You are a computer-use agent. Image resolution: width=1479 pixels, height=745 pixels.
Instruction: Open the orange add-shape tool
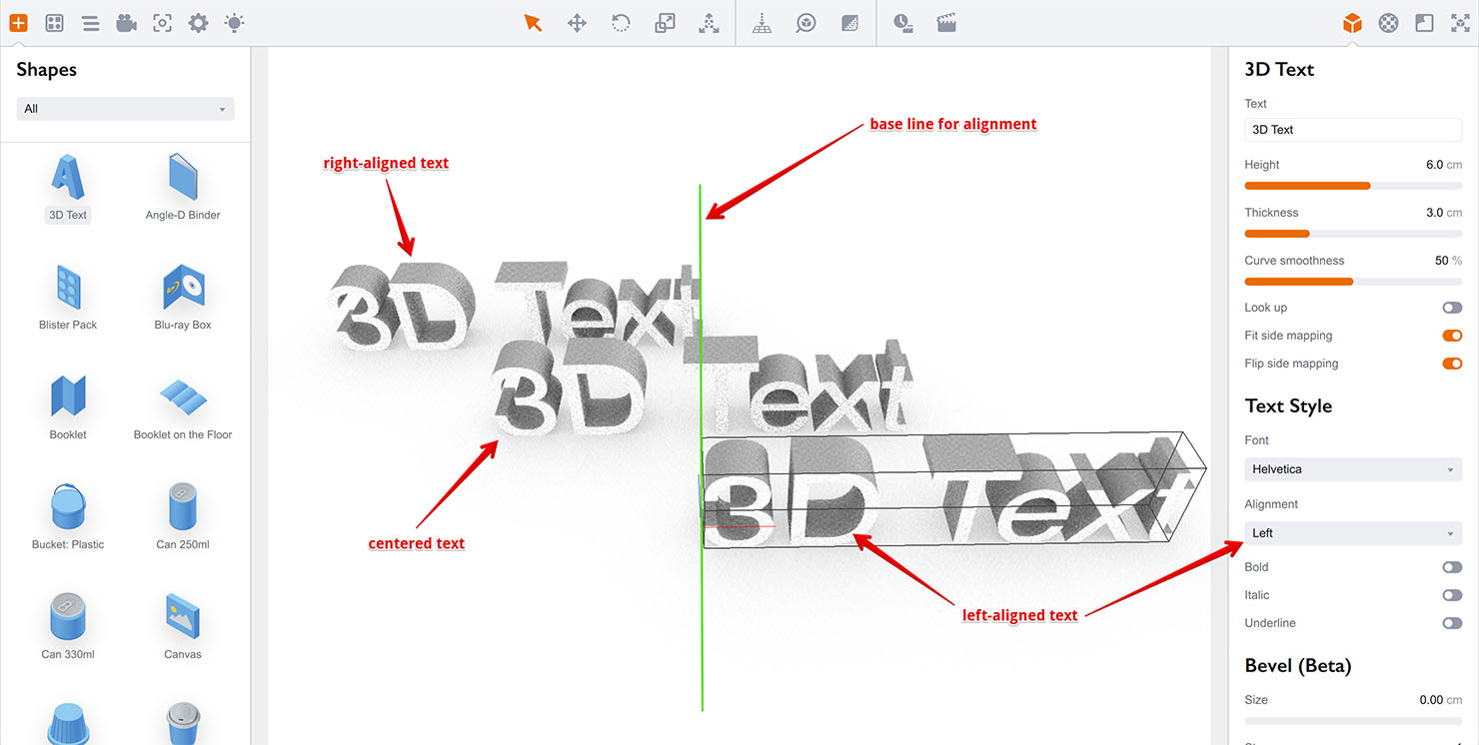point(18,22)
